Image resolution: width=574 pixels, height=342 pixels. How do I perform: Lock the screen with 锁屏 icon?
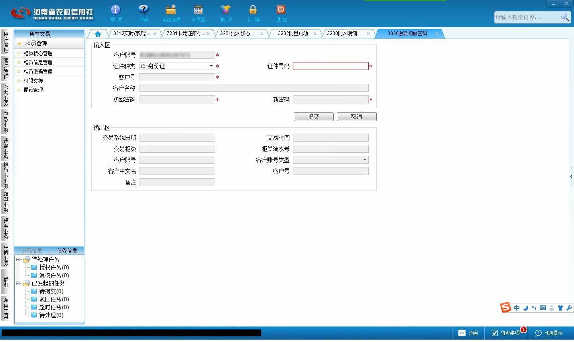[x=253, y=10]
